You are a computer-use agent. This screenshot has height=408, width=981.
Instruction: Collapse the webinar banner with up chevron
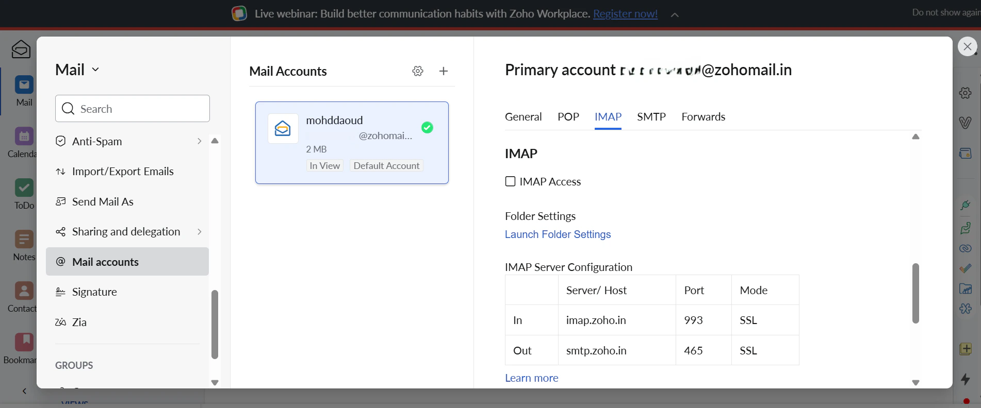pos(675,15)
